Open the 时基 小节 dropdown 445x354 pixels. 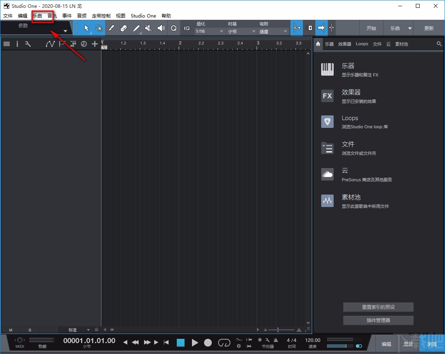241,31
